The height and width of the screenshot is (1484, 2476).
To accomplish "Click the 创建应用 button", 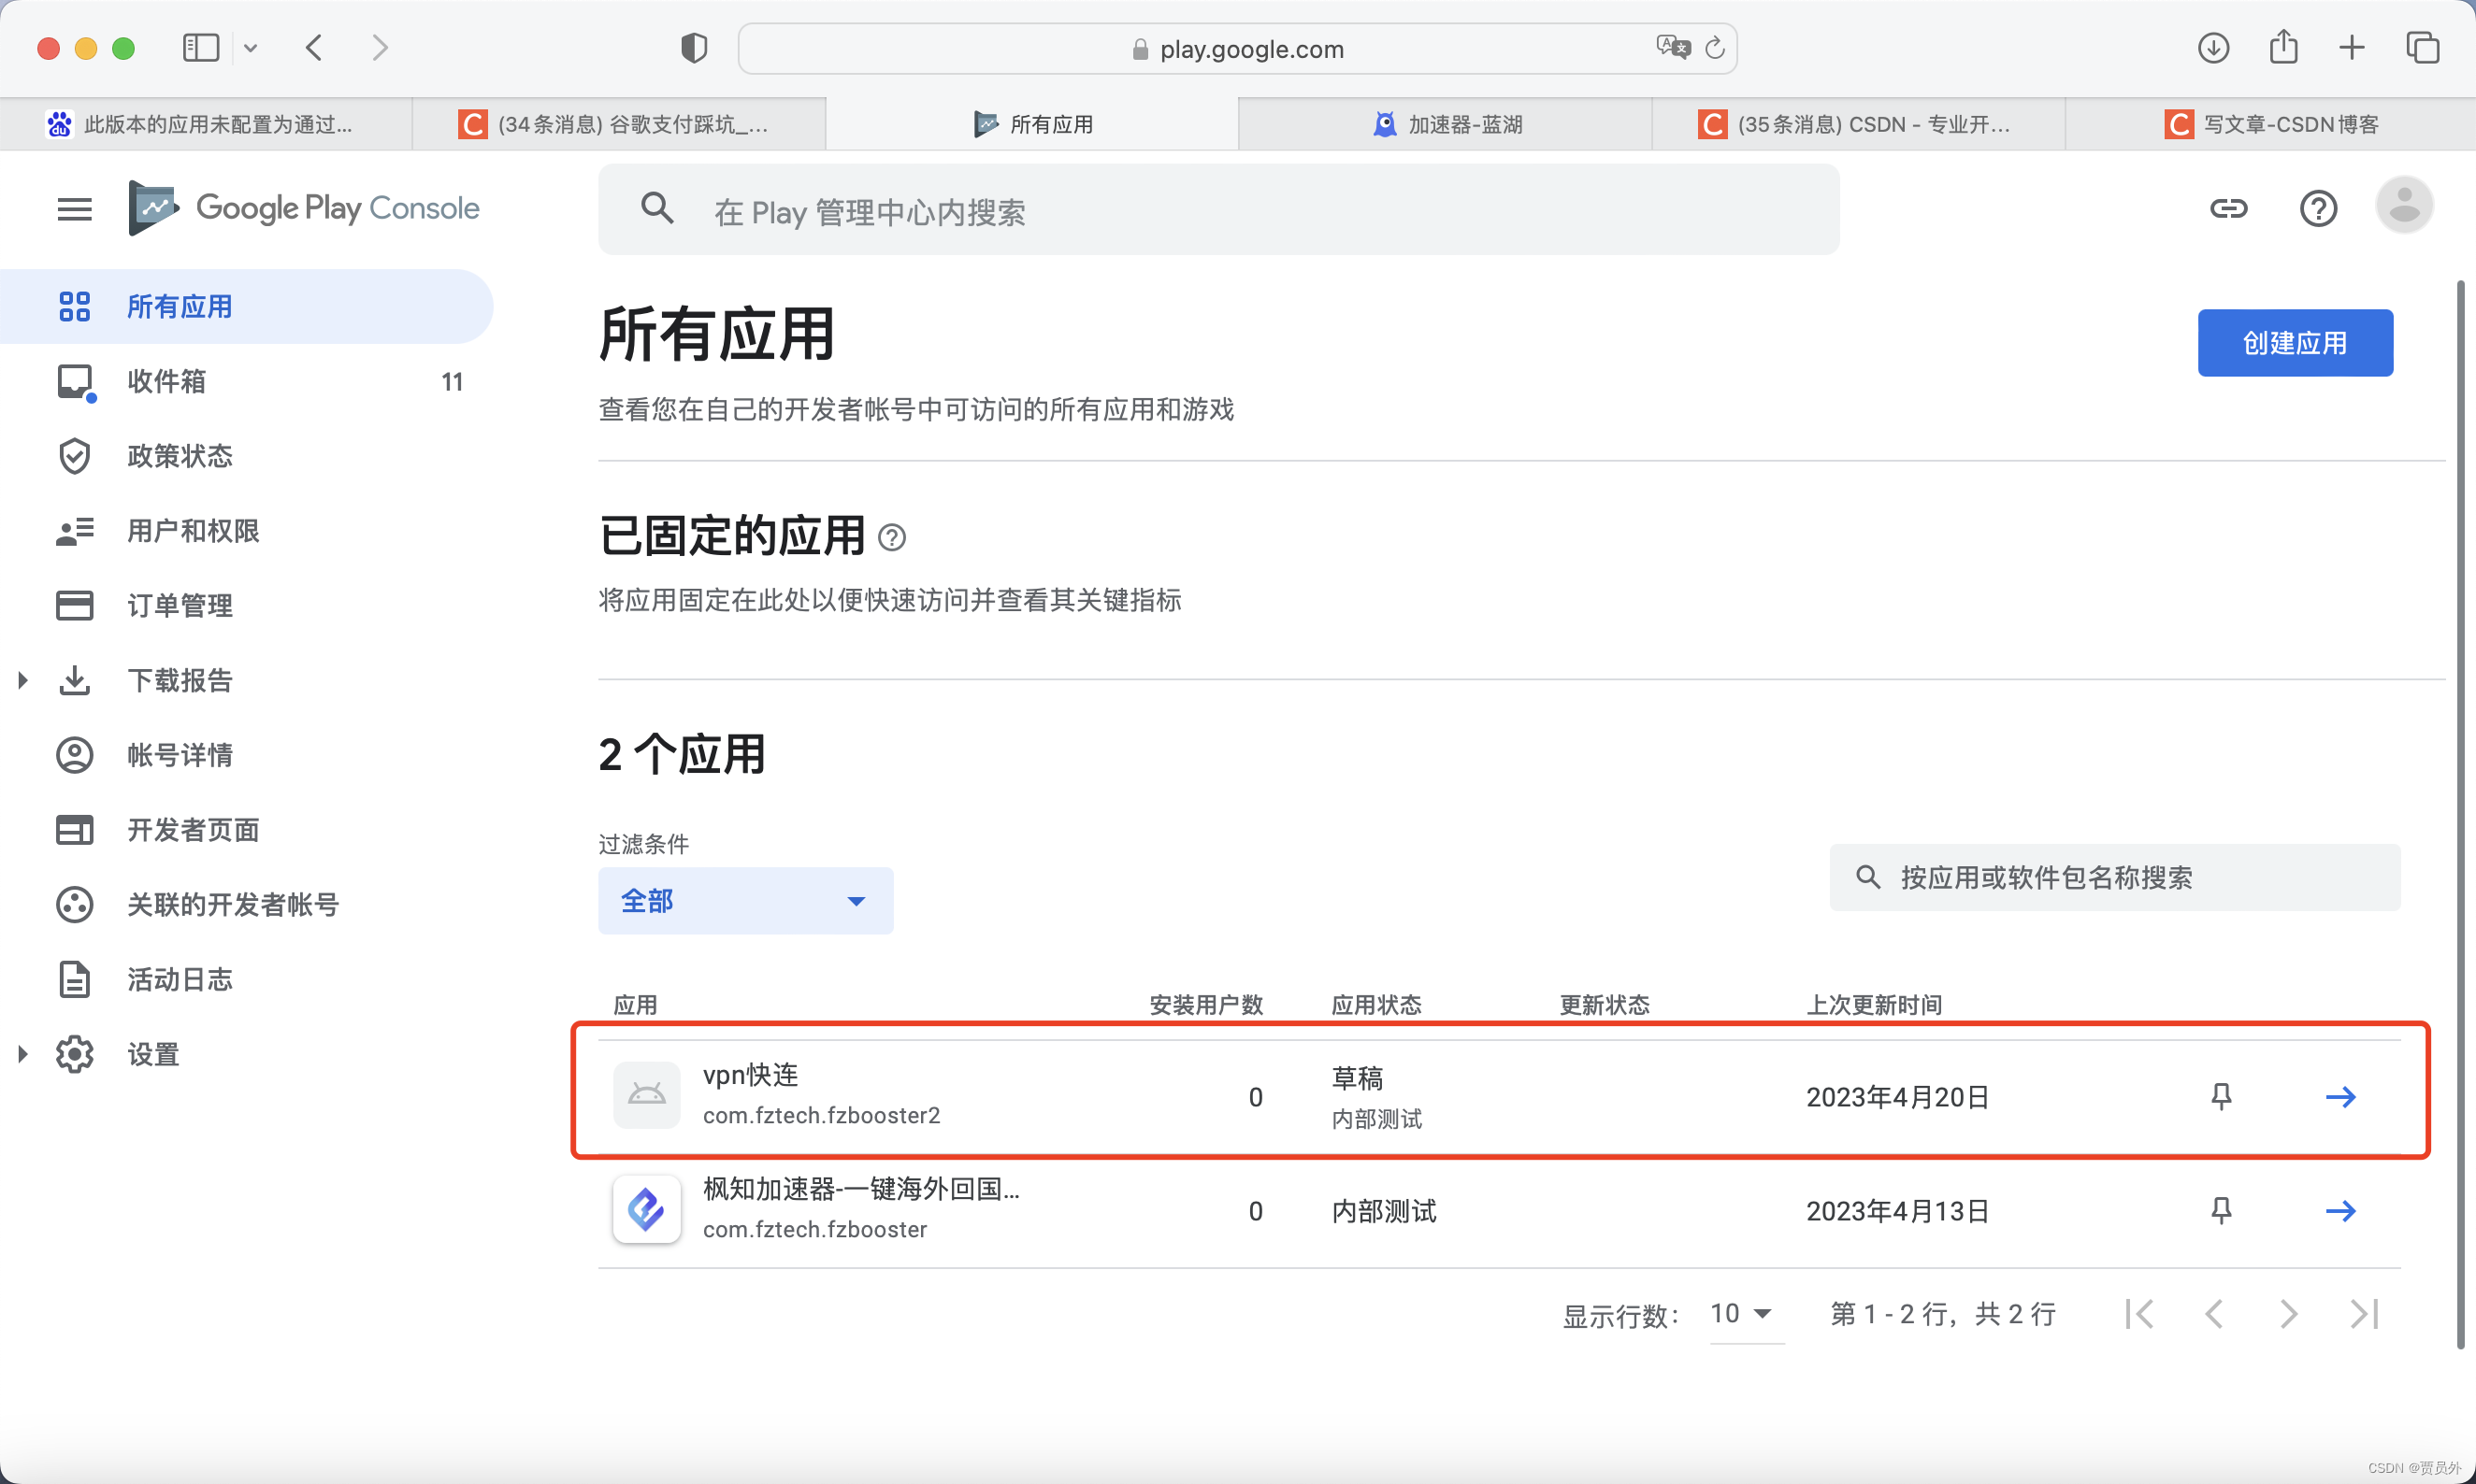I will tap(2295, 343).
